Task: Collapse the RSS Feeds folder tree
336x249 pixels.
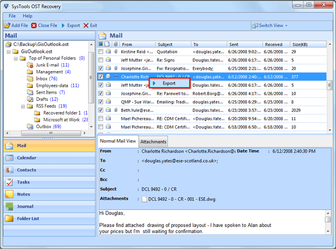Action: pyautogui.click(x=24, y=106)
